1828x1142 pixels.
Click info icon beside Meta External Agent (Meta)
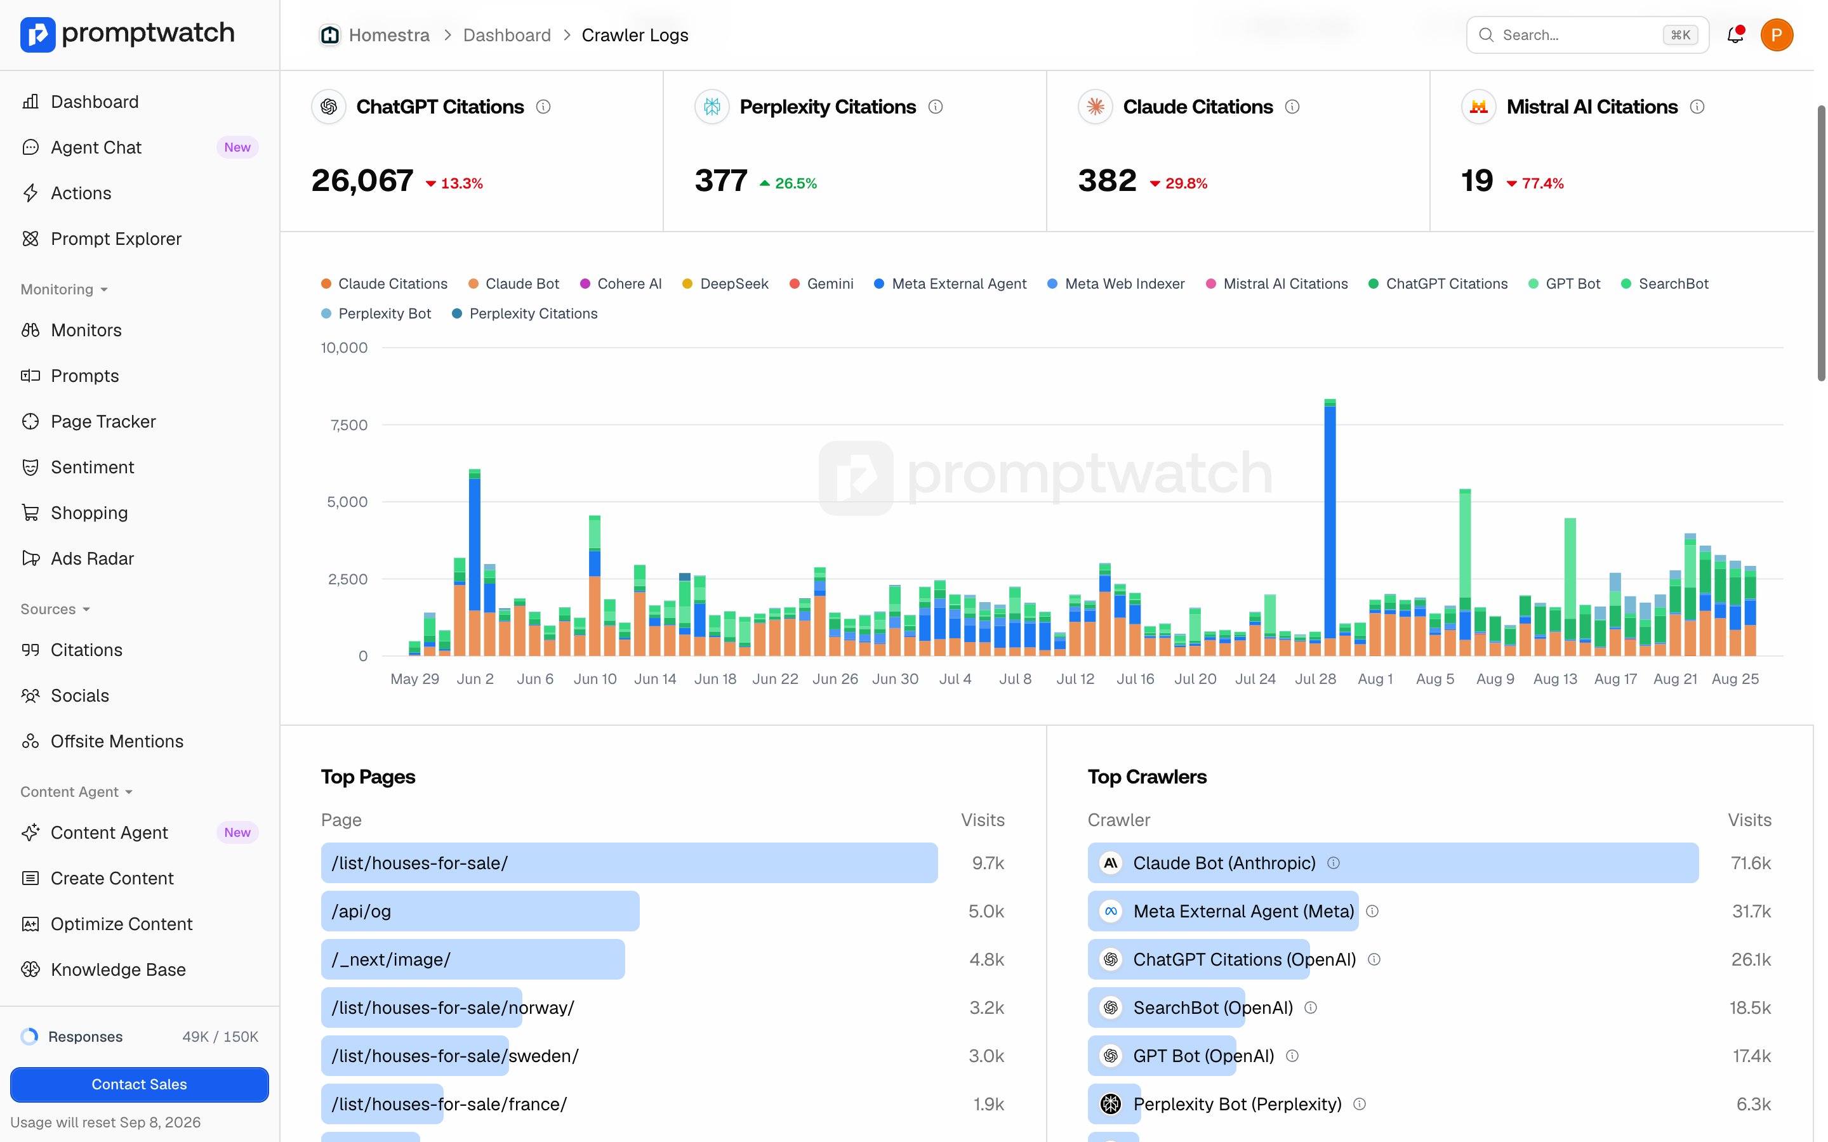click(1372, 911)
